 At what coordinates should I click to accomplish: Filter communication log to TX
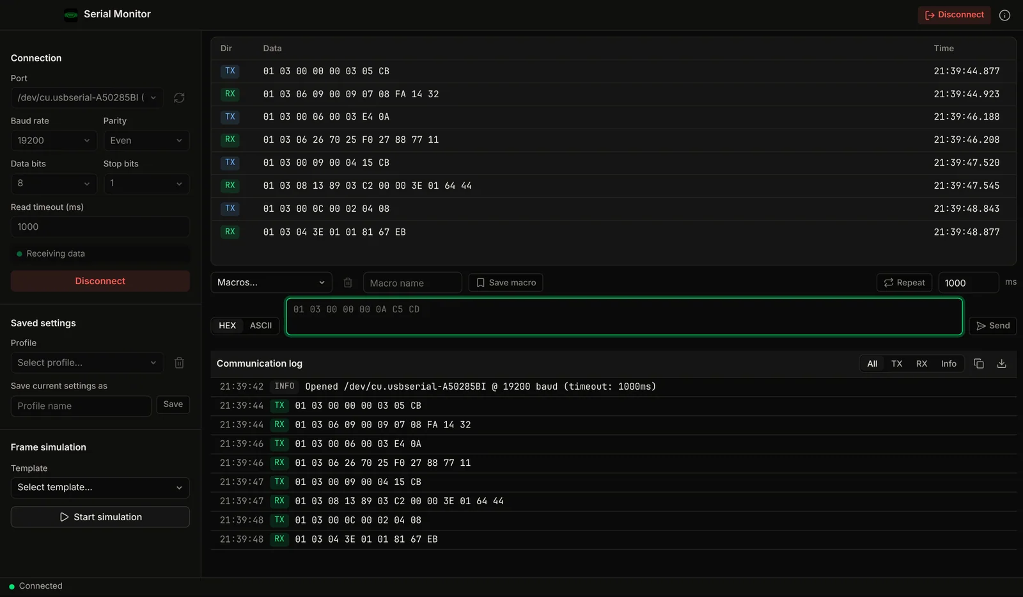(x=897, y=363)
